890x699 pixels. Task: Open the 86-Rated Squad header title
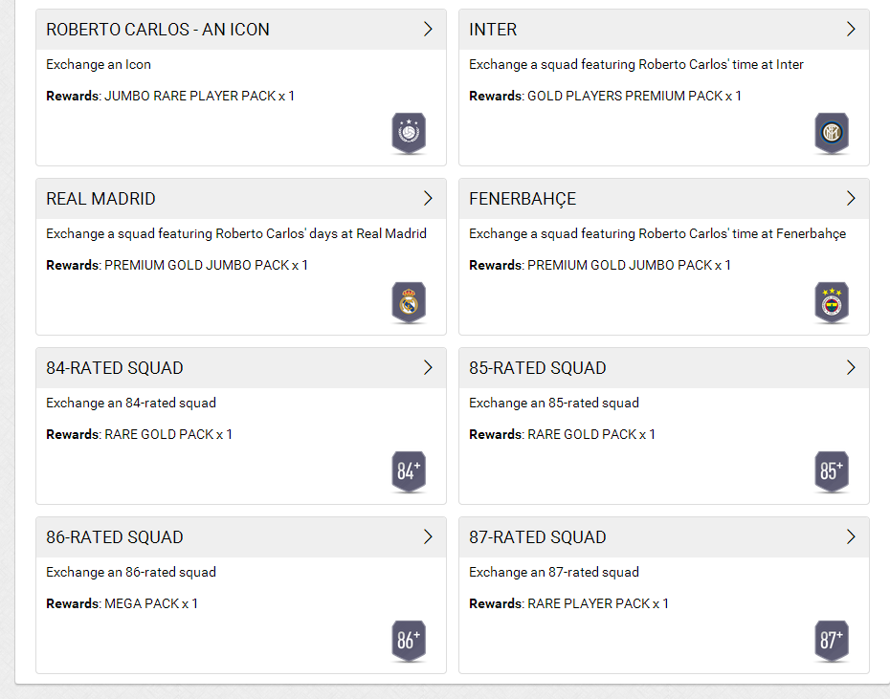tap(115, 537)
